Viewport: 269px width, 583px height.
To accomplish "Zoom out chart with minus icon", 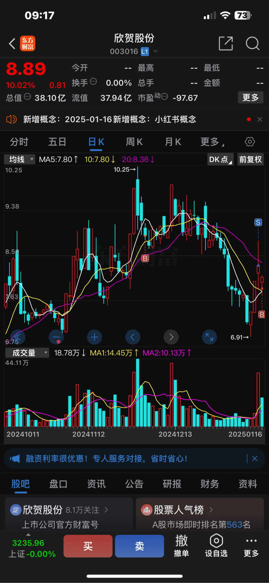I will click(x=56, y=337).
